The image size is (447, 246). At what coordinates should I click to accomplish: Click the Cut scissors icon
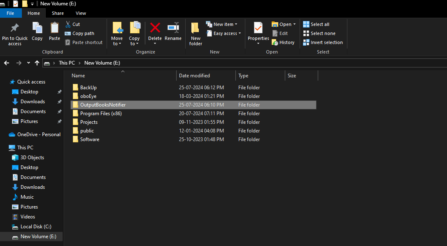tap(68, 24)
